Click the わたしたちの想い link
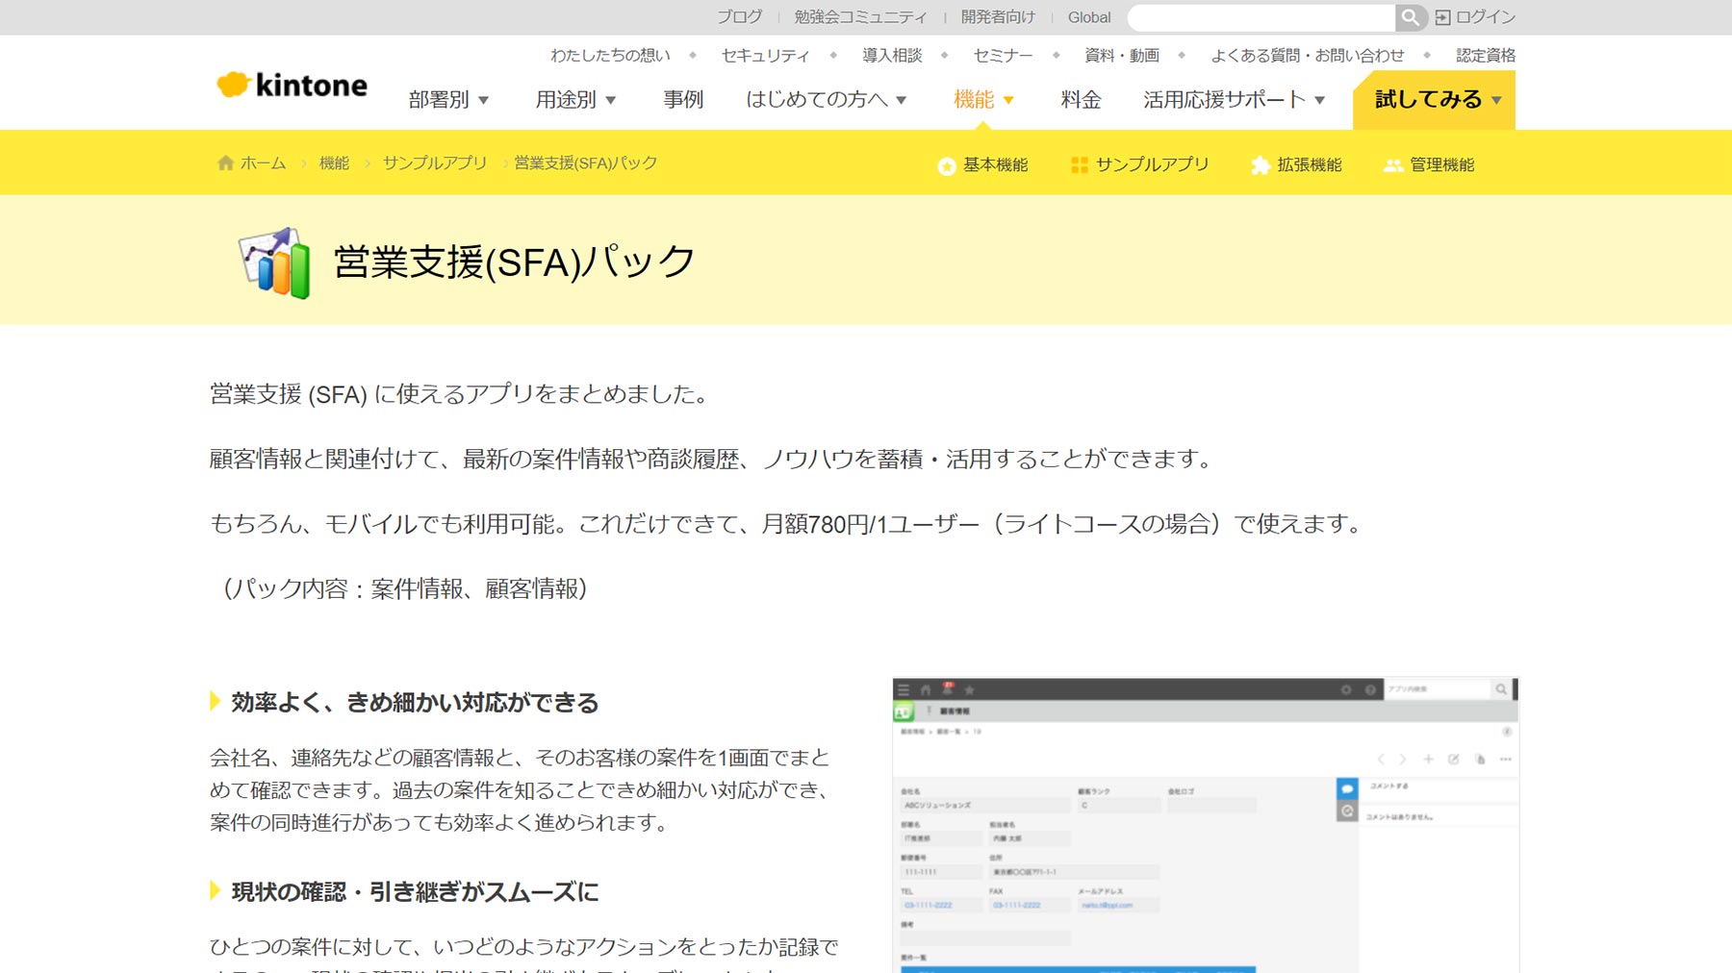Screen dimensions: 1732x973 coord(610,55)
